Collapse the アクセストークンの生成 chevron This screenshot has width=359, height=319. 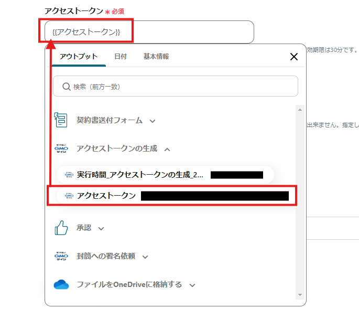tap(167, 150)
